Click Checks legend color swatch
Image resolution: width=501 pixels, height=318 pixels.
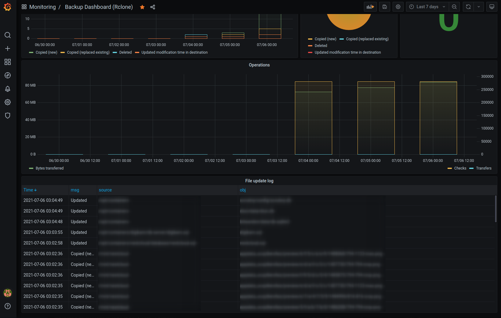pos(450,168)
